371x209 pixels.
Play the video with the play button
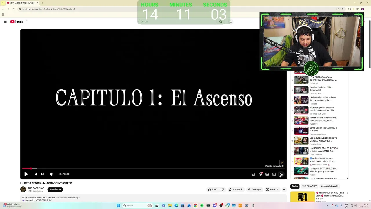pos(26,174)
